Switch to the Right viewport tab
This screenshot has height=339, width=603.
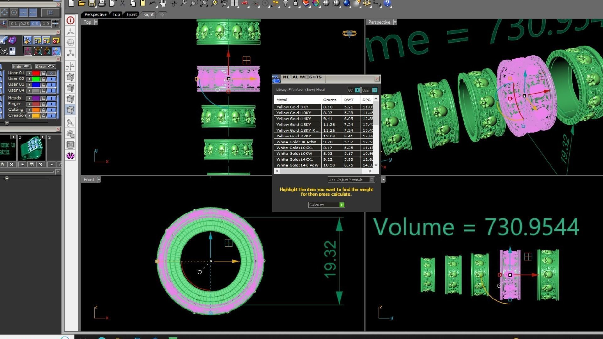tap(148, 14)
